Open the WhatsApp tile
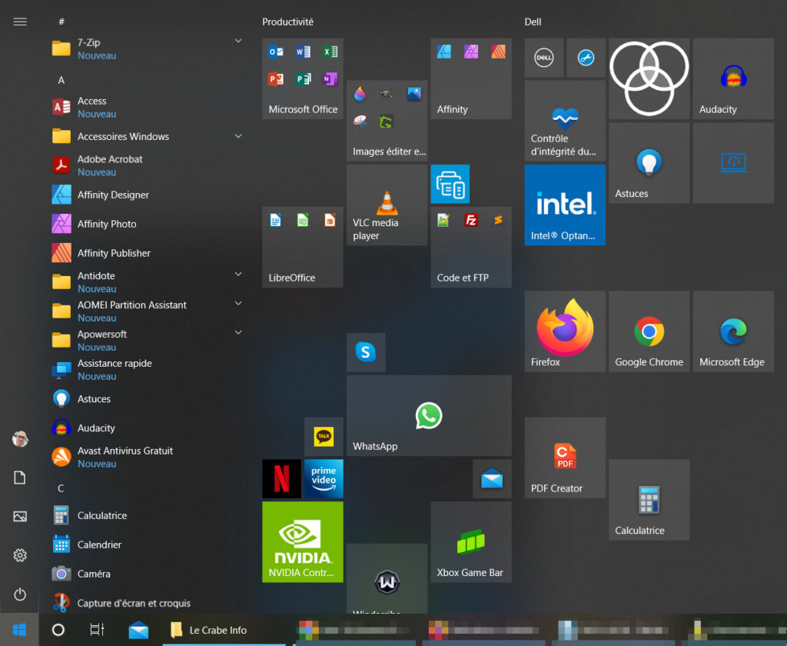 (429, 415)
